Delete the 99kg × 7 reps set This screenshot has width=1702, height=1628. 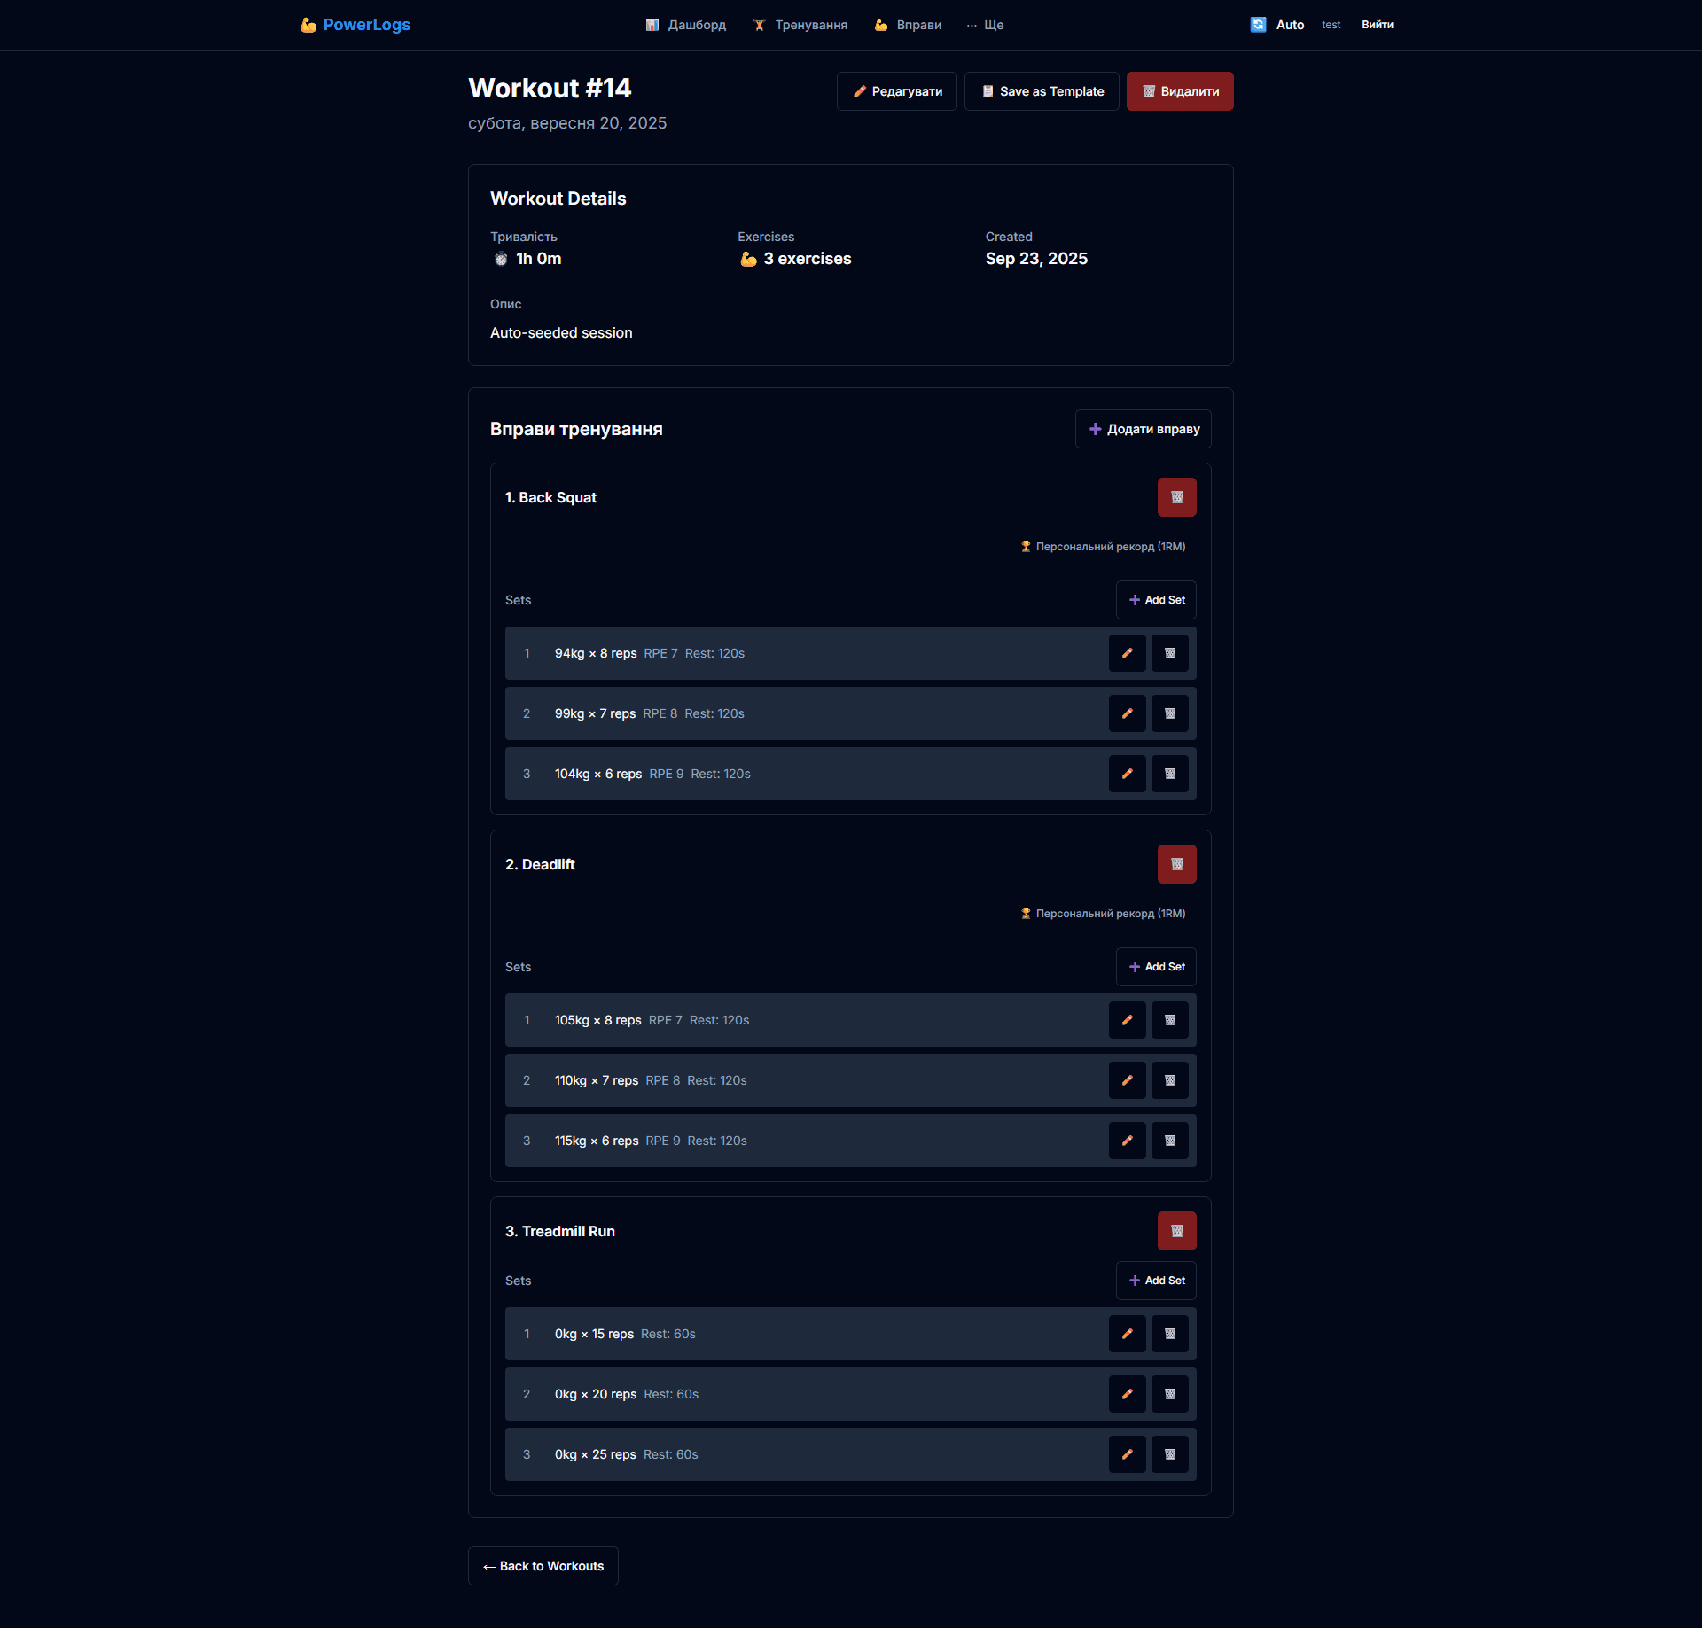[1169, 713]
